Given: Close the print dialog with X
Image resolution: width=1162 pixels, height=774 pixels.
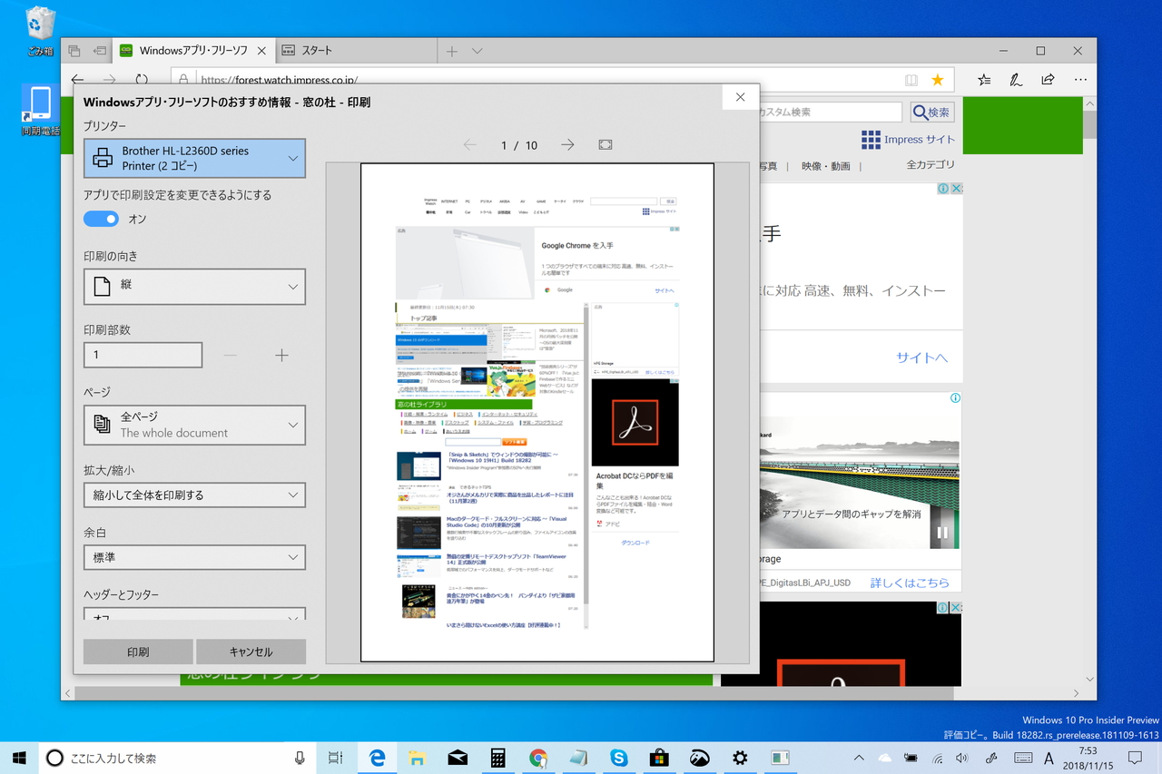Looking at the screenshot, I should pos(741,97).
